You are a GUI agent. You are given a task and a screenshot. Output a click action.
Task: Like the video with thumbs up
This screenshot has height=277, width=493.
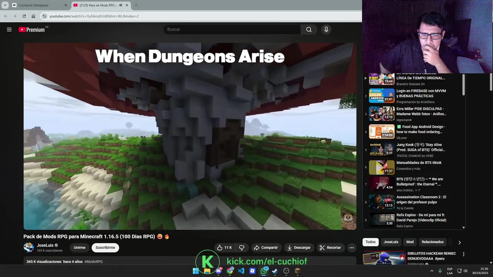pos(224,248)
